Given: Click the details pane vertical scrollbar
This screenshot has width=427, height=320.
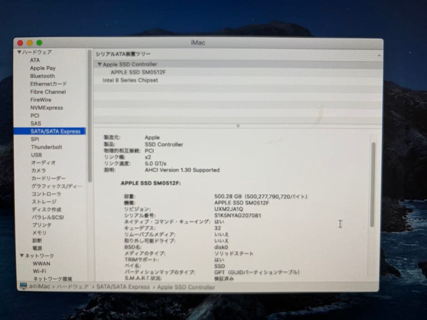Looking at the screenshot, I should click(373, 184).
